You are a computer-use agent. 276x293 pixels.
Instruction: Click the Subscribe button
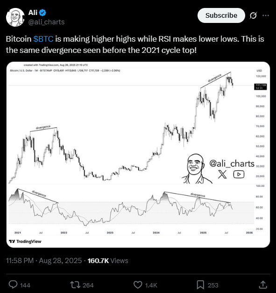coord(221,15)
